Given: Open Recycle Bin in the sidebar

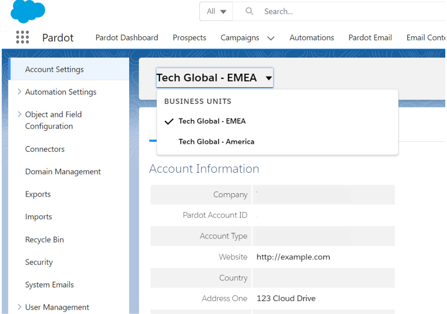Looking at the screenshot, I should (45, 239).
